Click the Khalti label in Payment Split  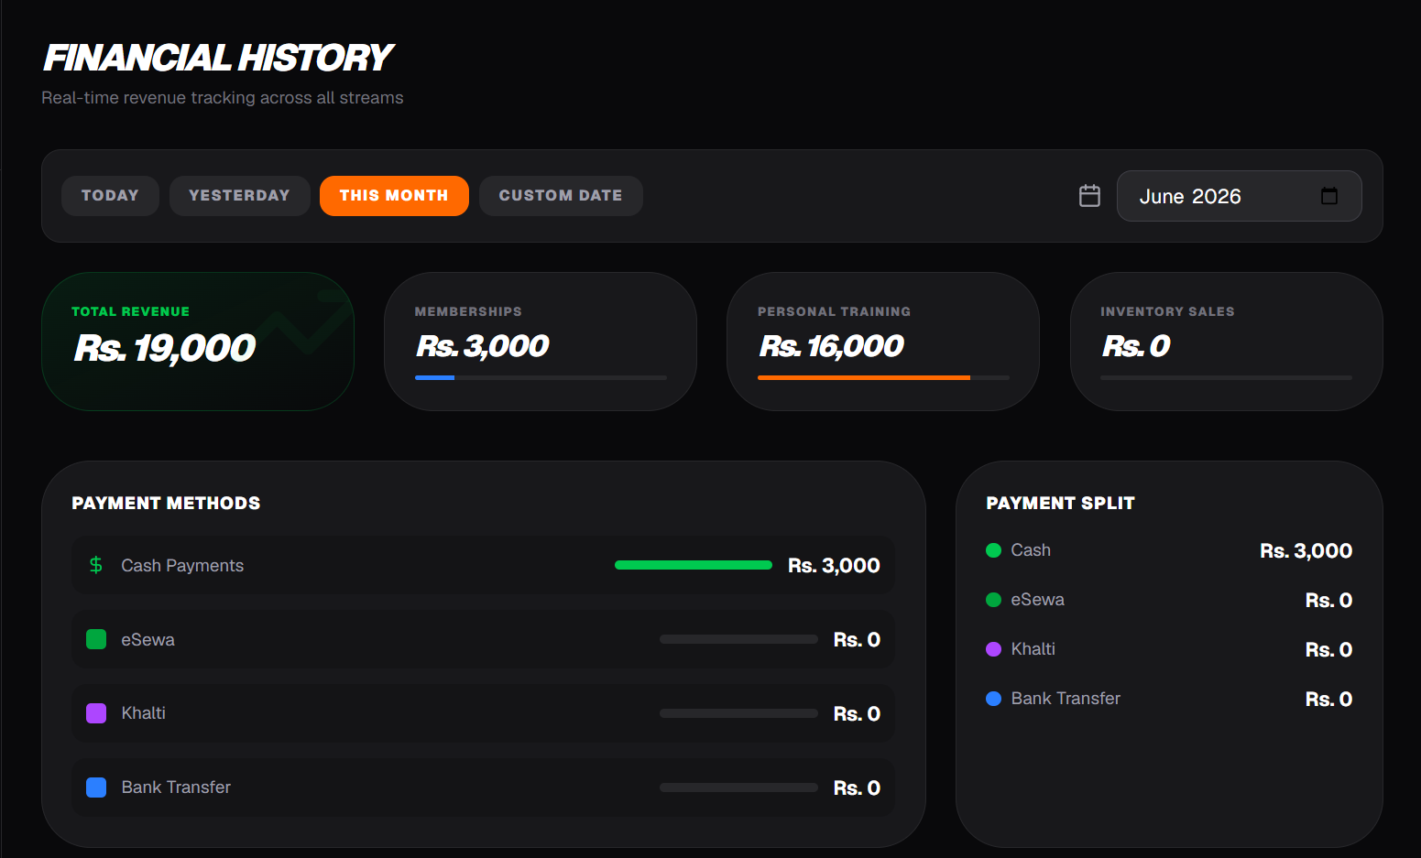pos(1033,649)
